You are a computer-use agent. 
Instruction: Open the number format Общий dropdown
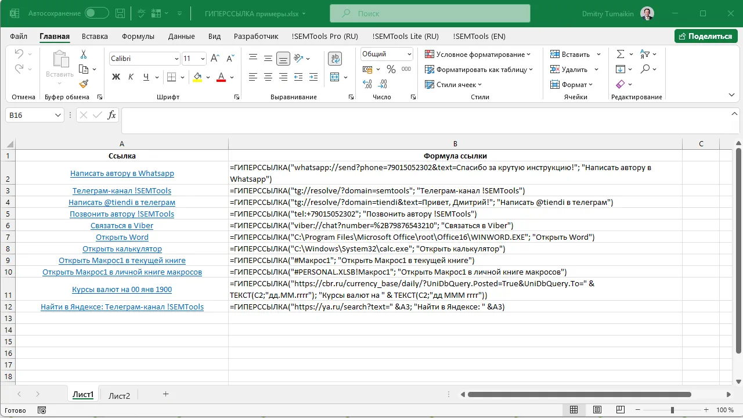coord(409,54)
